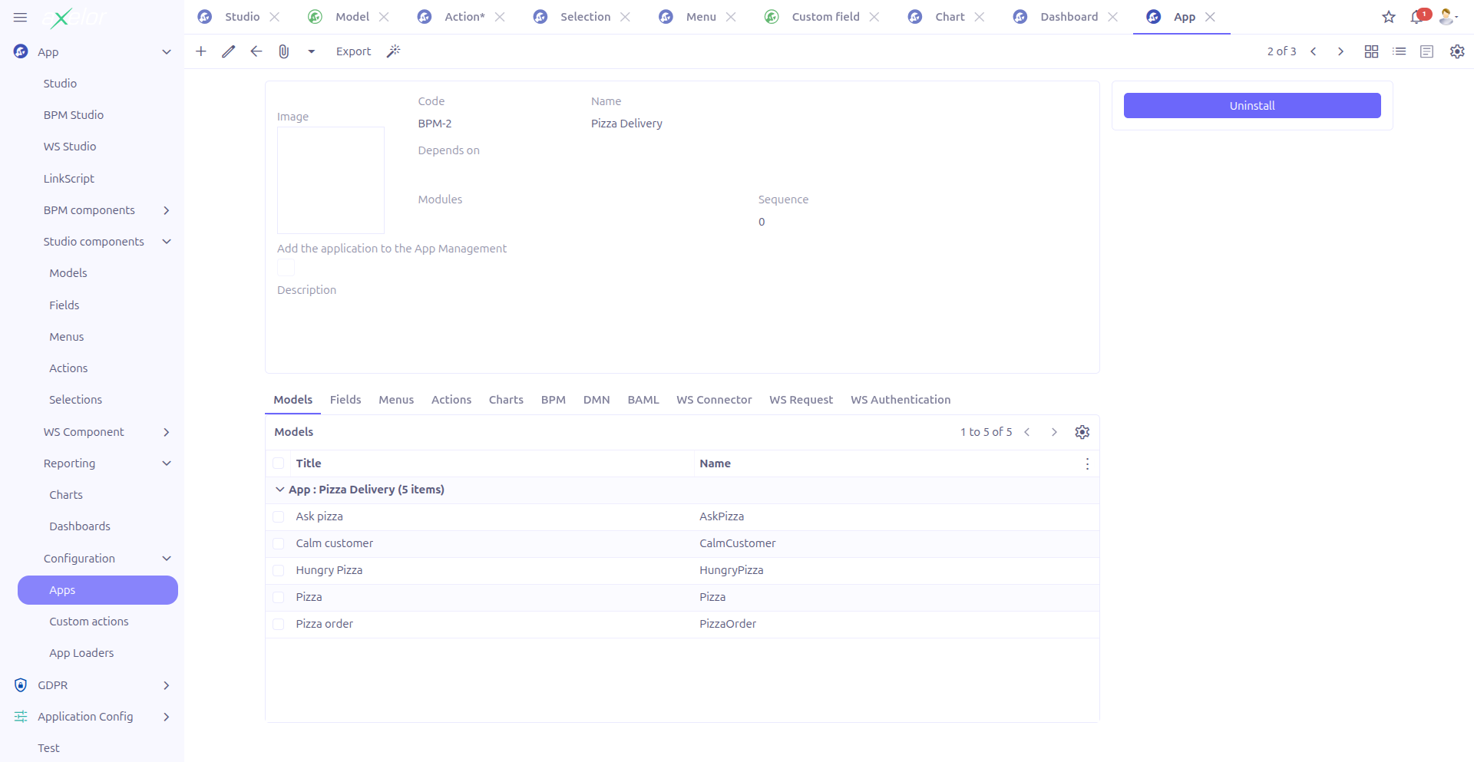Open view settings with the gear icon
This screenshot has height=762, width=1474.
click(1456, 51)
